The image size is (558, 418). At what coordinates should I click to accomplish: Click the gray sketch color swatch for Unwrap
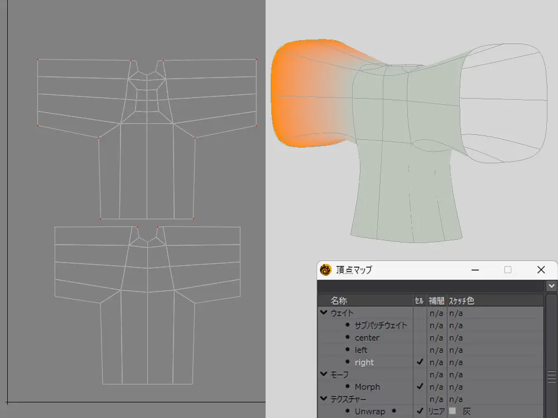point(453,411)
